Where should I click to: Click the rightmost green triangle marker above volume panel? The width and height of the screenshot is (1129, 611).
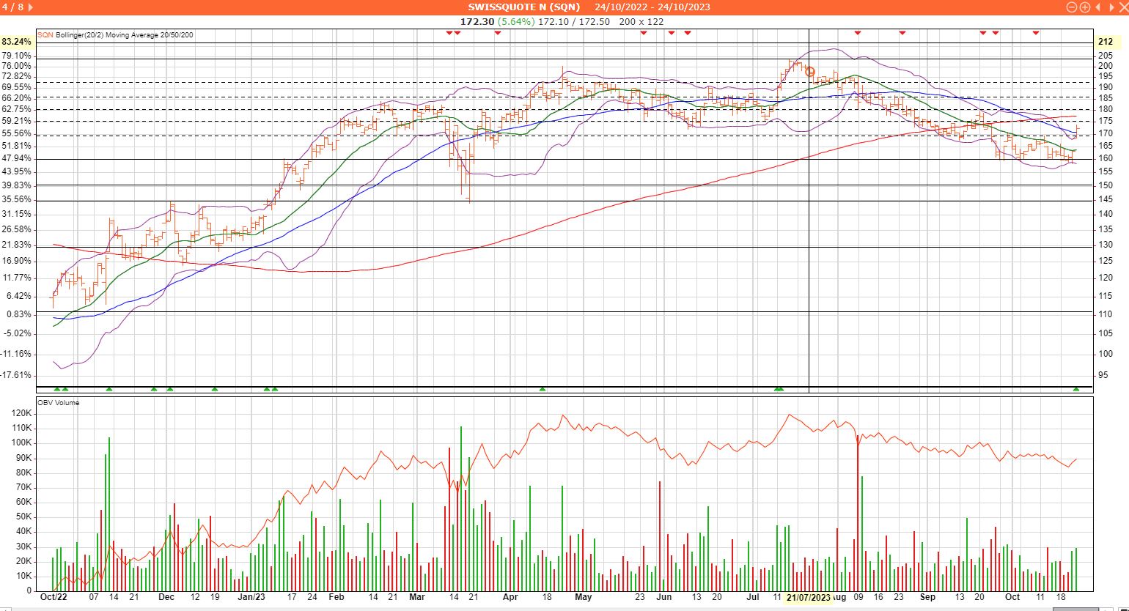pyautogui.click(x=1076, y=389)
